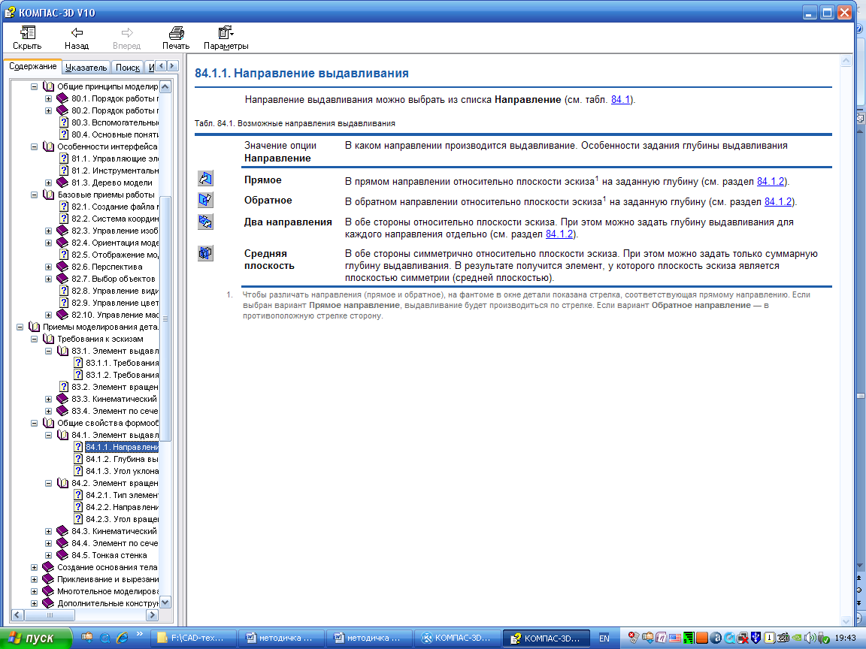866x649 pixels.
Task: Click the Скрыть (hide pane) toolbar icon
Action: click(27, 32)
